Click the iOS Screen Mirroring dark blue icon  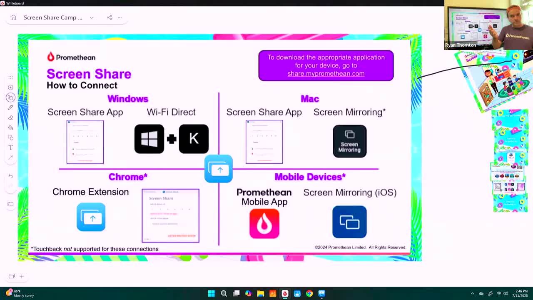tap(350, 222)
